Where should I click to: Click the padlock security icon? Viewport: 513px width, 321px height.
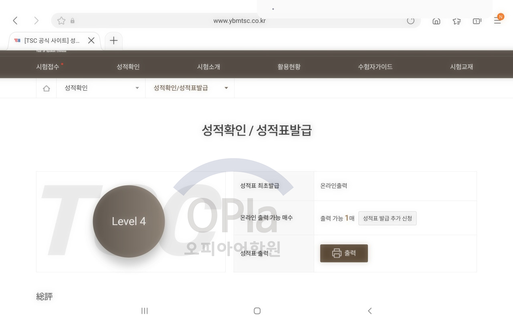click(73, 20)
